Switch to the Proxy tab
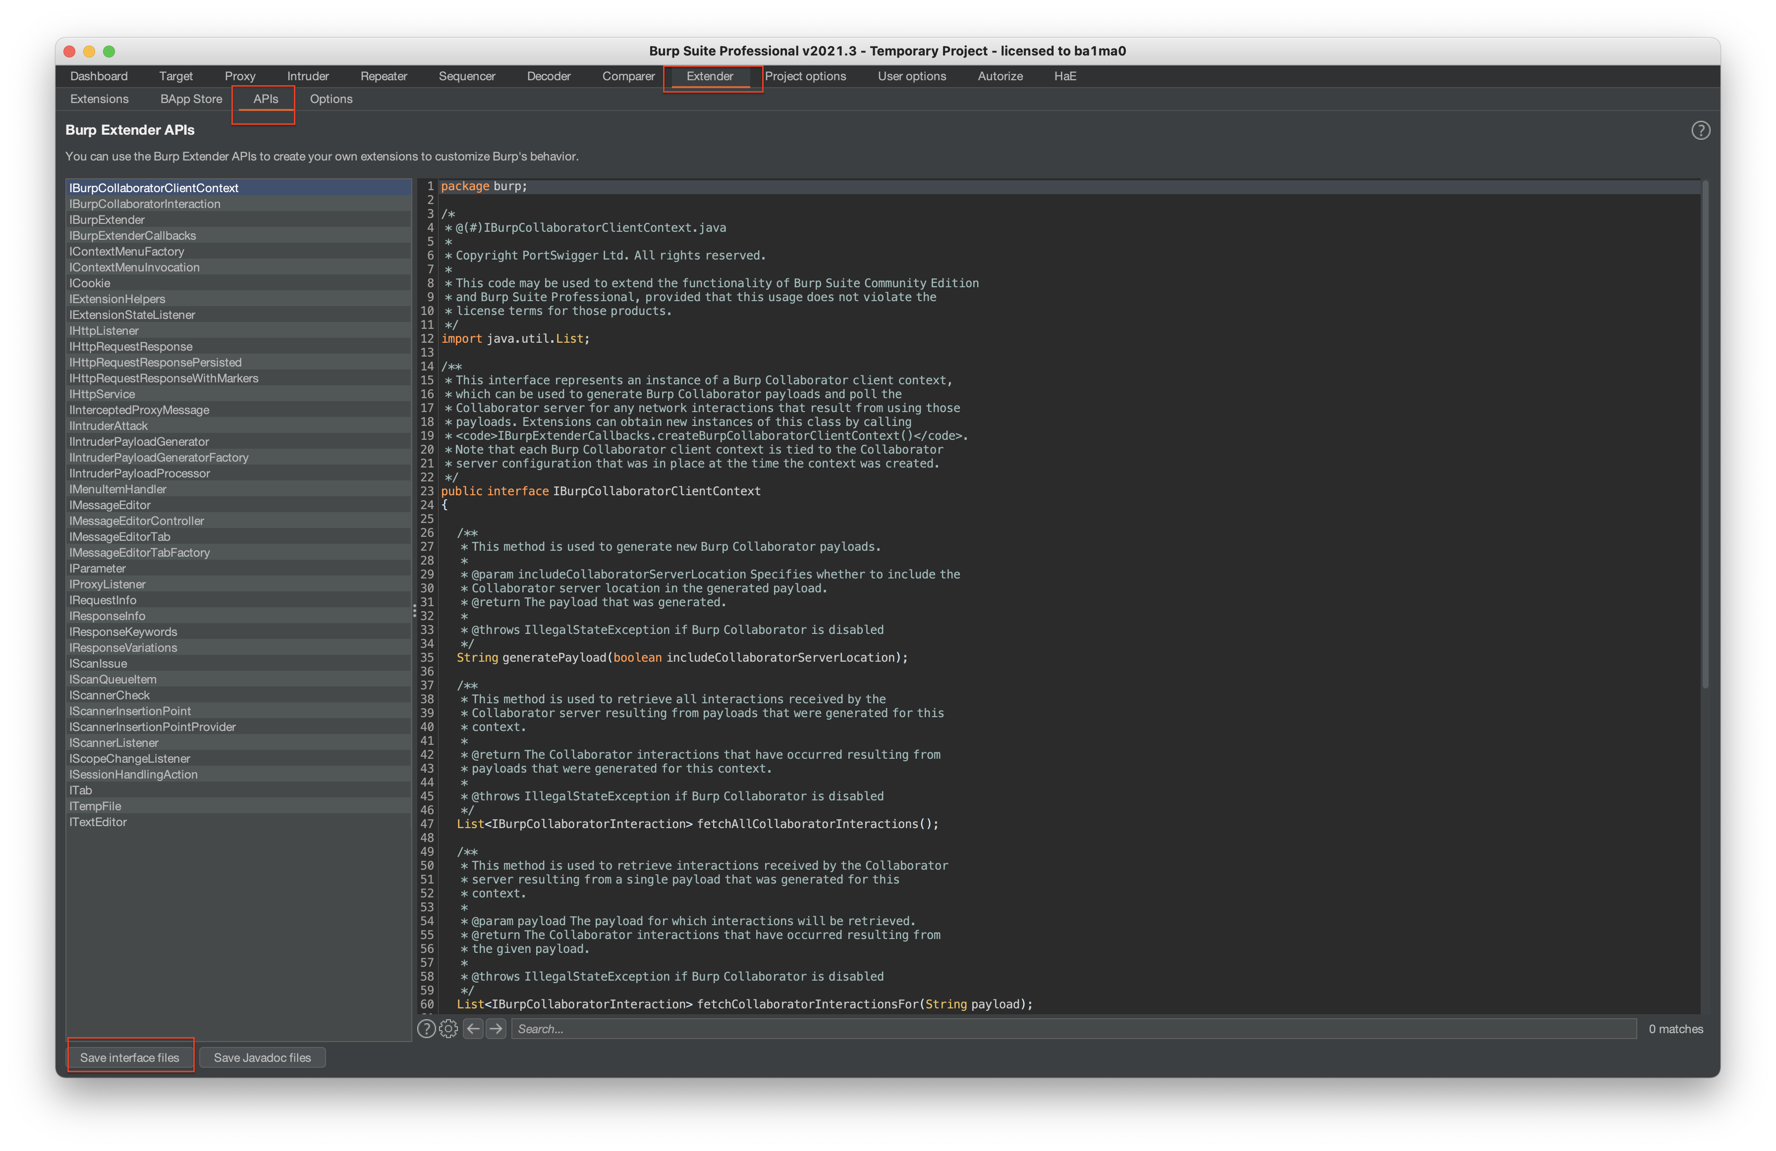Screen dimensions: 1776x1151 pyautogui.click(x=239, y=76)
